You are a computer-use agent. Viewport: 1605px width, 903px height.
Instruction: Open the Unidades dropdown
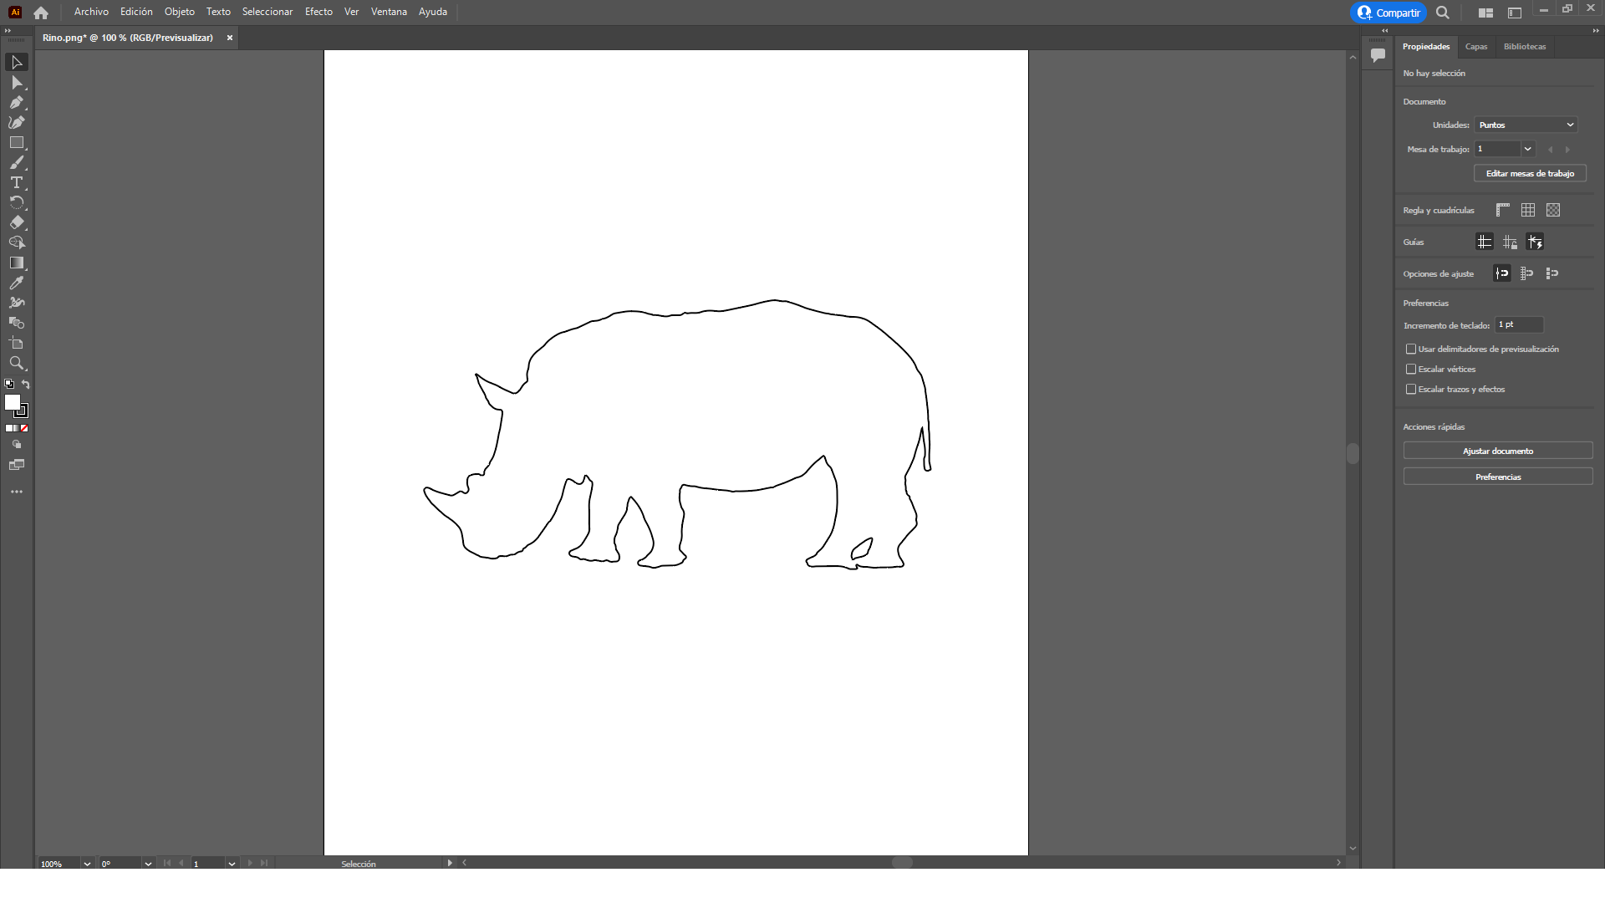point(1526,125)
